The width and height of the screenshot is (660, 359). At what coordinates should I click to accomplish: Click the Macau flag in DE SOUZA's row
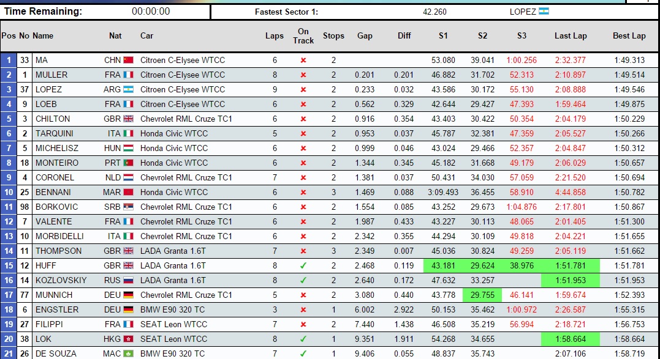[128, 353]
